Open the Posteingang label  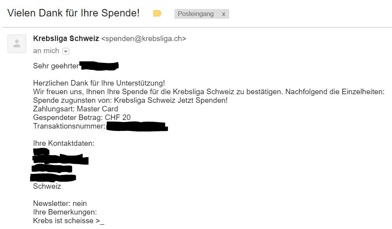click(x=196, y=14)
